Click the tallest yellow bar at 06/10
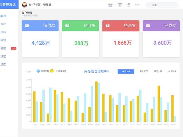The image size is (183, 137). 96,102
